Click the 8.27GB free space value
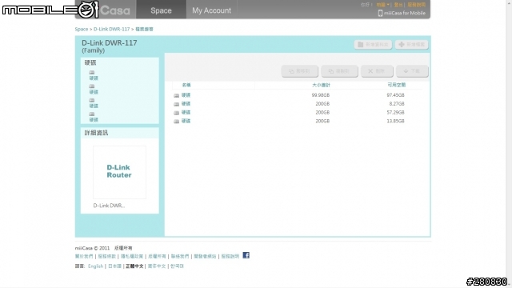The image size is (512, 288). [x=397, y=103]
